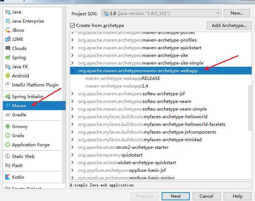Expand maven-archetype-site-simple node
The height and width of the screenshot is (201, 255).
click(73, 63)
